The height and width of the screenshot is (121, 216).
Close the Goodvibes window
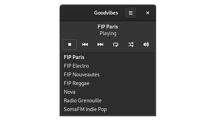(x=148, y=13)
